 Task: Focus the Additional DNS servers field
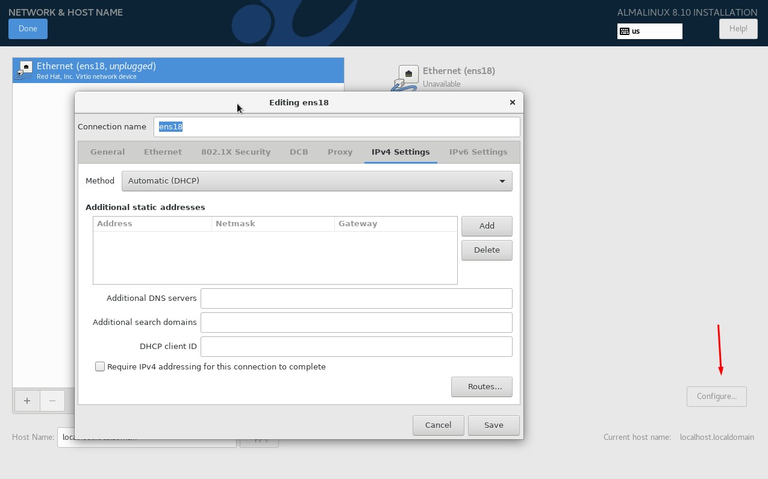[356, 298]
